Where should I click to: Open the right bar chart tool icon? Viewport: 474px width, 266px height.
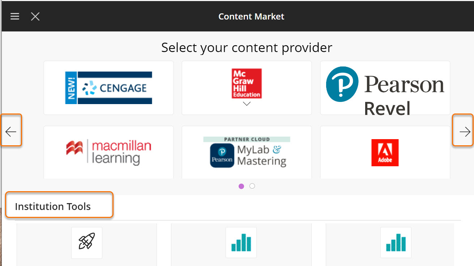pos(396,243)
